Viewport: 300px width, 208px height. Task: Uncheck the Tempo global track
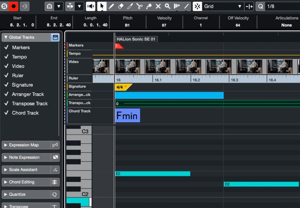click(6, 57)
